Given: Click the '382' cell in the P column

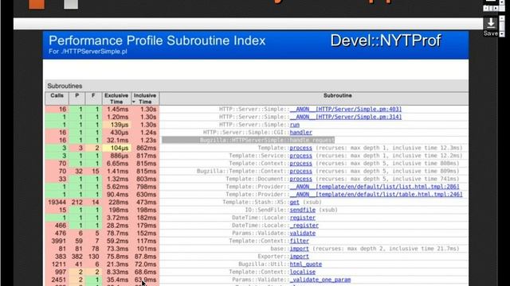Looking at the screenshot, I should (77, 257).
